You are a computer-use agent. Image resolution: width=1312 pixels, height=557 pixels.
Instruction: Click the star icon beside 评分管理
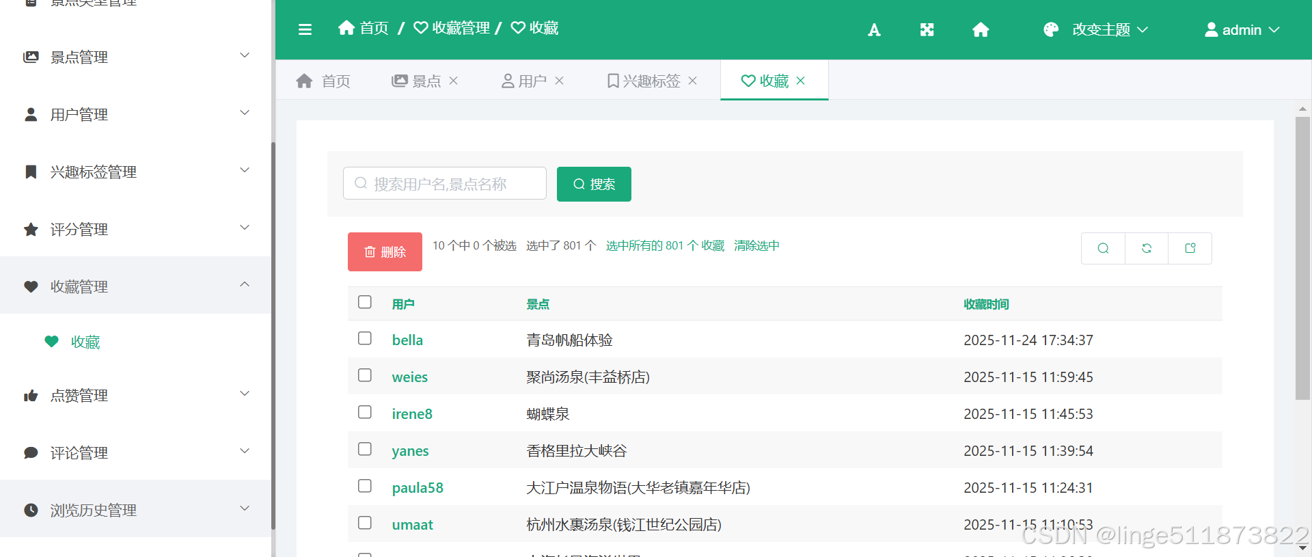pyautogui.click(x=31, y=229)
